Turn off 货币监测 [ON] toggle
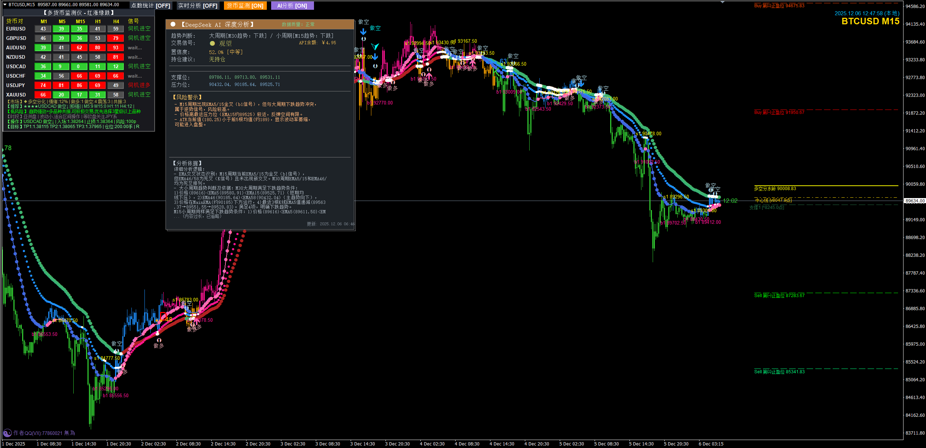Image resolution: width=926 pixels, height=448 pixels. tap(245, 5)
